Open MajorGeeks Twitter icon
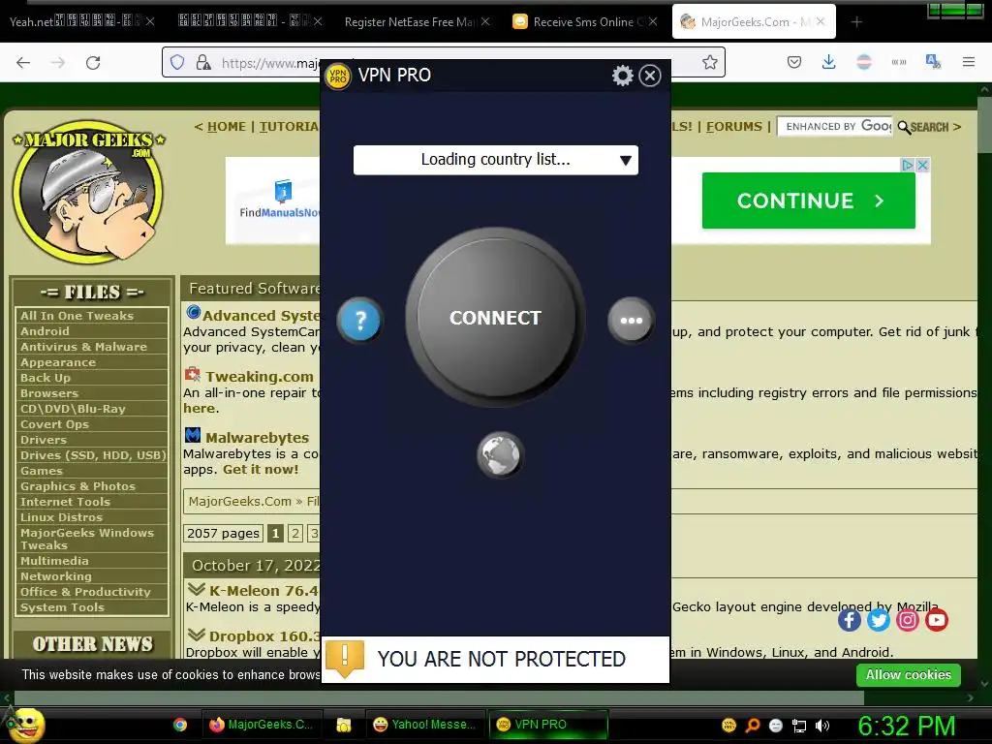This screenshot has height=744, width=992. 878,620
